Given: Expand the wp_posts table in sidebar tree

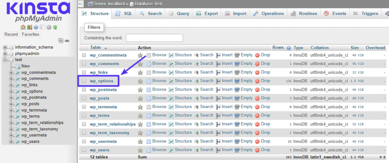Looking at the screenshot, I should click(11, 104).
